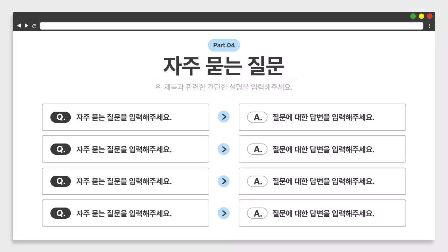Open the browser three-dot menu
This screenshot has width=448, height=252.
coord(430,26)
